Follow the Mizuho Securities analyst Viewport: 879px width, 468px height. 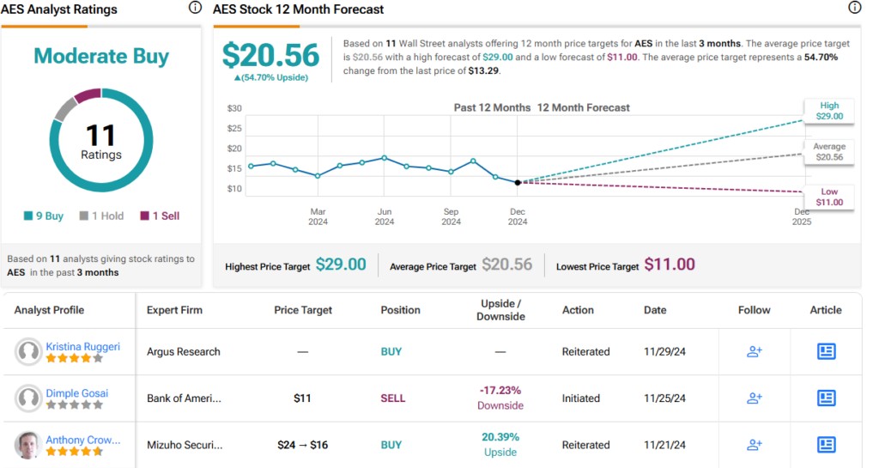[755, 444]
